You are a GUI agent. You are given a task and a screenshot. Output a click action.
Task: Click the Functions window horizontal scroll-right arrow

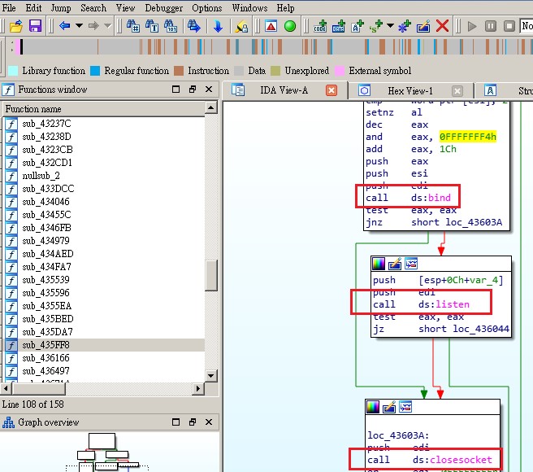tap(197, 388)
